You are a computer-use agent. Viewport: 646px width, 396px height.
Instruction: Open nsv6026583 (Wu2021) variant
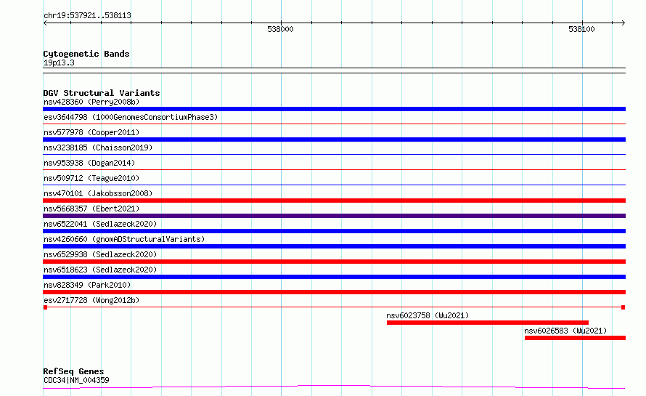pos(565,331)
